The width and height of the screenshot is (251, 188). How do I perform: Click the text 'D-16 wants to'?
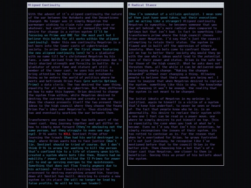(x=50, y=134)
